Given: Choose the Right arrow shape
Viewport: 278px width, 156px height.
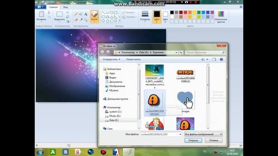Looking at the screenshot, I should tap(116, 21).
